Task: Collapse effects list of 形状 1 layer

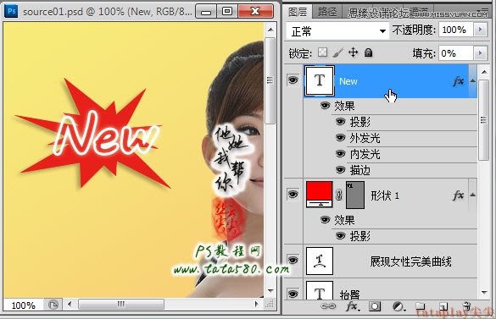Action: tap(472, 195)
